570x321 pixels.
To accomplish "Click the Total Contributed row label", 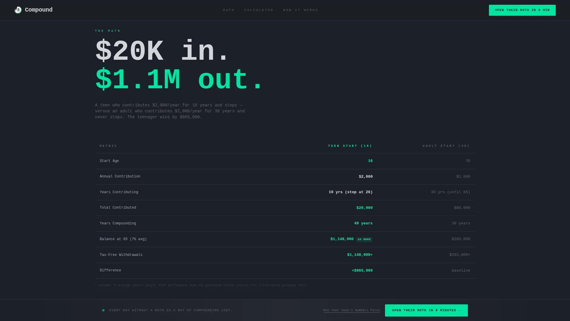I will pyautogui.click(x=118, y=207).
